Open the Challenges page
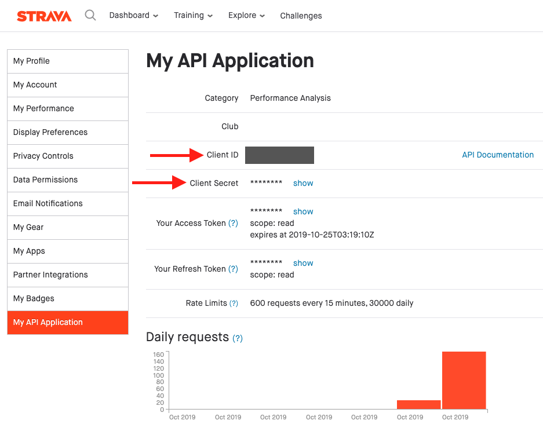Image resolution: width=543 pixels, height=424 pixels. 301,16
